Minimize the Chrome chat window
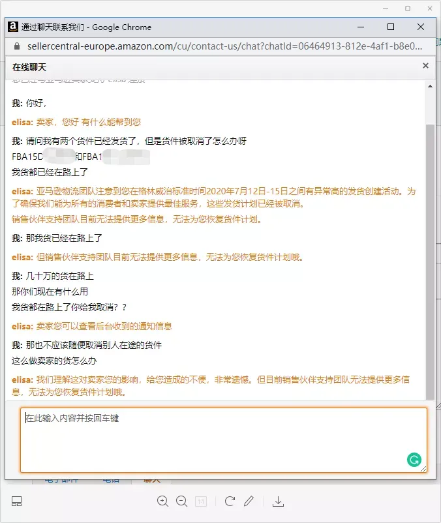The width and height of the screenshot is (441, 523). (x=361, y=27)
